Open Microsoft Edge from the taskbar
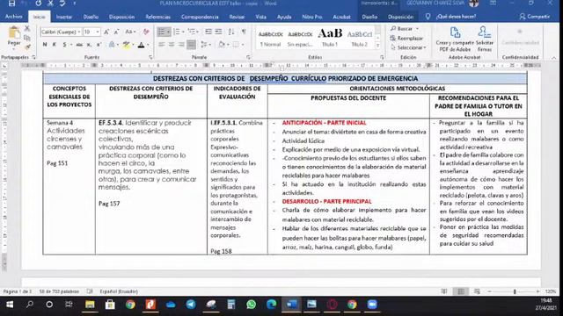563x316 pixels. (271, 305)
